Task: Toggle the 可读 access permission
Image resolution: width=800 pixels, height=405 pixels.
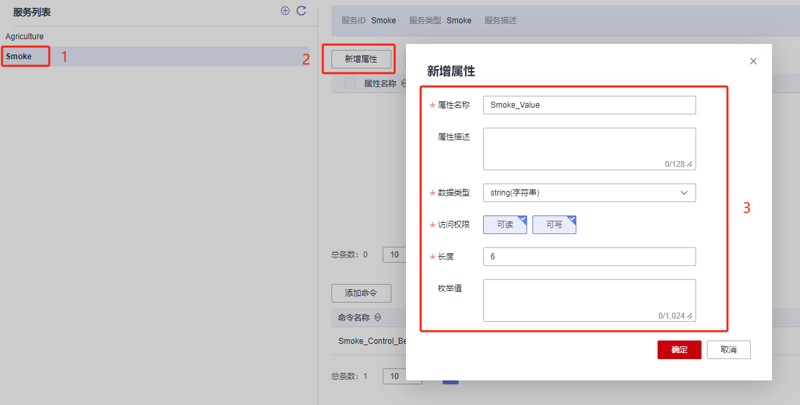Action: point(505,225)
